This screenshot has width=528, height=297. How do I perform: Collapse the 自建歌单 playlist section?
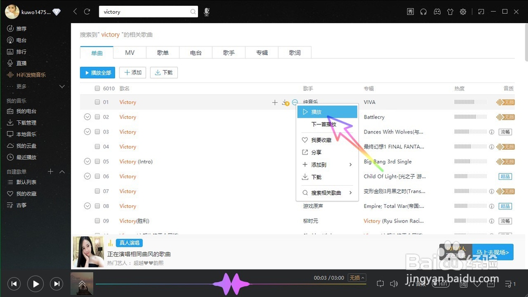pyautogui.click(x=62, y=171)
